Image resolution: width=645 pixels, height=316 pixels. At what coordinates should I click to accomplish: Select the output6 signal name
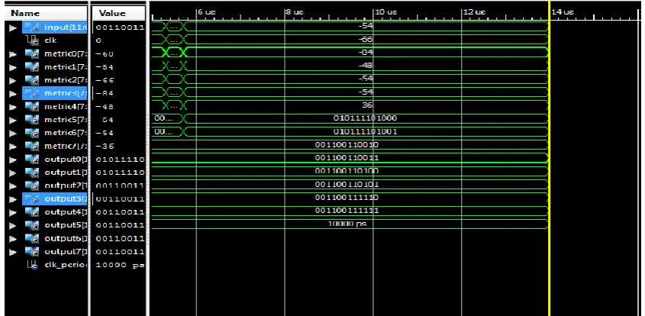pos(66,239)
